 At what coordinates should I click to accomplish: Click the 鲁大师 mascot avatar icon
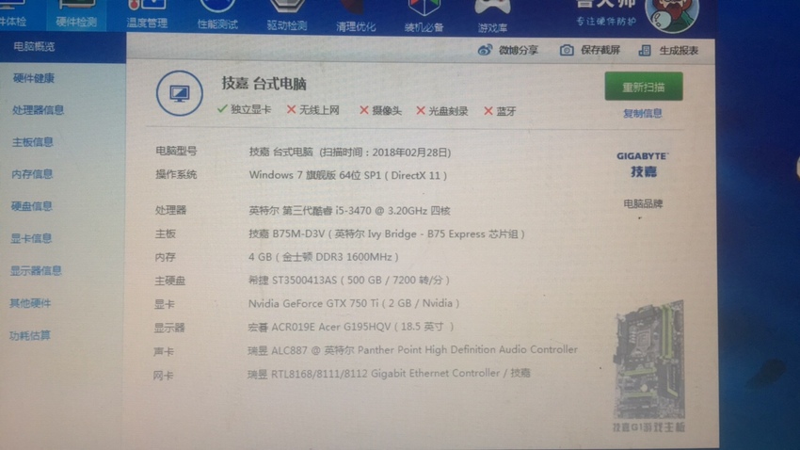pos(671,14)
